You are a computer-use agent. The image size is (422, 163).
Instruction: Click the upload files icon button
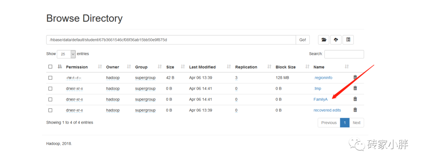pyautogui.click(x=336, y=40)
